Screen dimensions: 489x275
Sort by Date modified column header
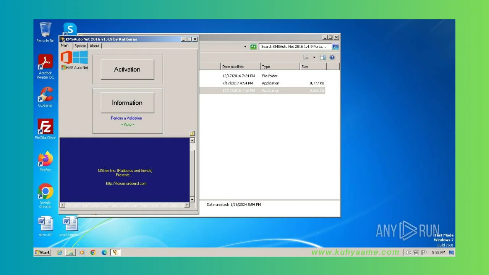coord(241,66)
